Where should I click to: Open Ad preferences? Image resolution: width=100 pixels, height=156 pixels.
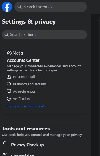[x=24, y=91]
